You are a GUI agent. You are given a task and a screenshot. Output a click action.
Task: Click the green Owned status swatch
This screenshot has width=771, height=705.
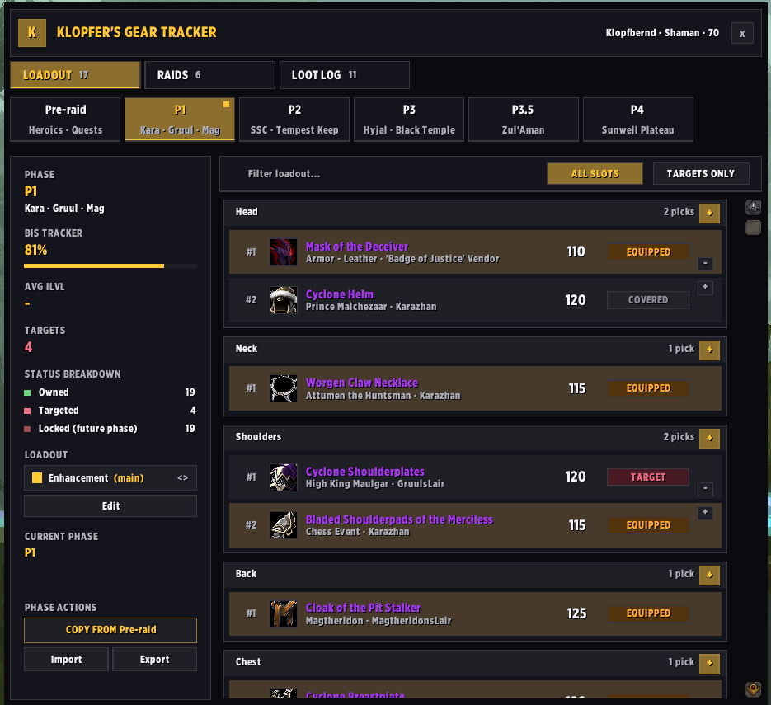(27, 392)
